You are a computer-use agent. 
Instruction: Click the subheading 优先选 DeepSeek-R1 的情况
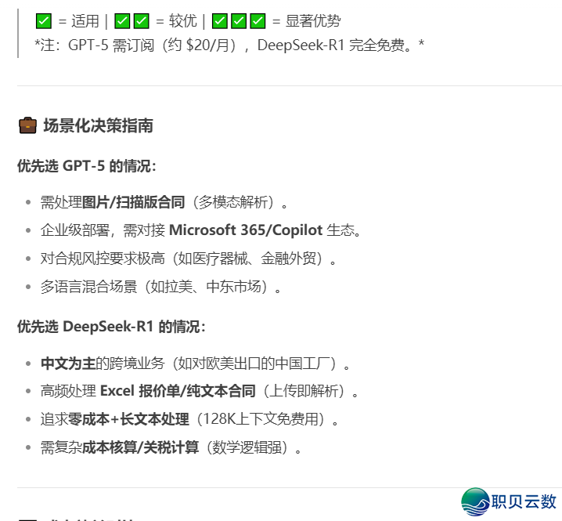click(111, 327)
